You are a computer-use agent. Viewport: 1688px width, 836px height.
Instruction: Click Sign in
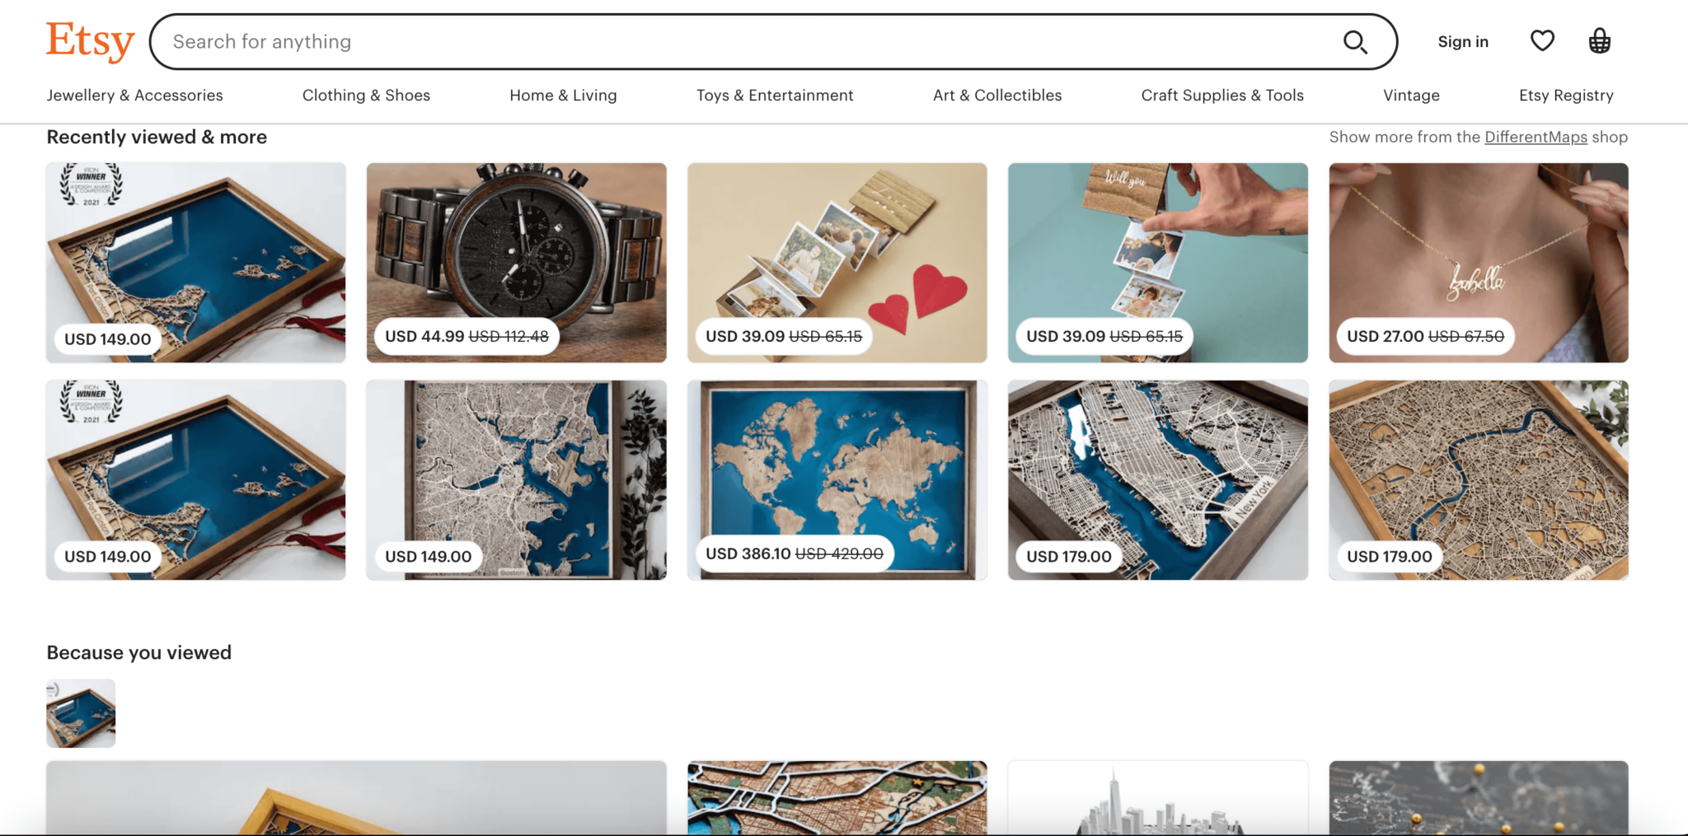pos(1463,41)
